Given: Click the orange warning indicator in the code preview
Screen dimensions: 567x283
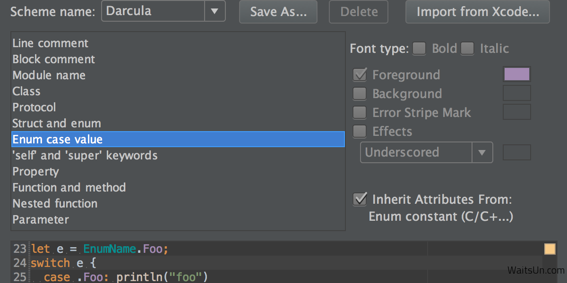Looking at the screenshot, I should [550, 249].
